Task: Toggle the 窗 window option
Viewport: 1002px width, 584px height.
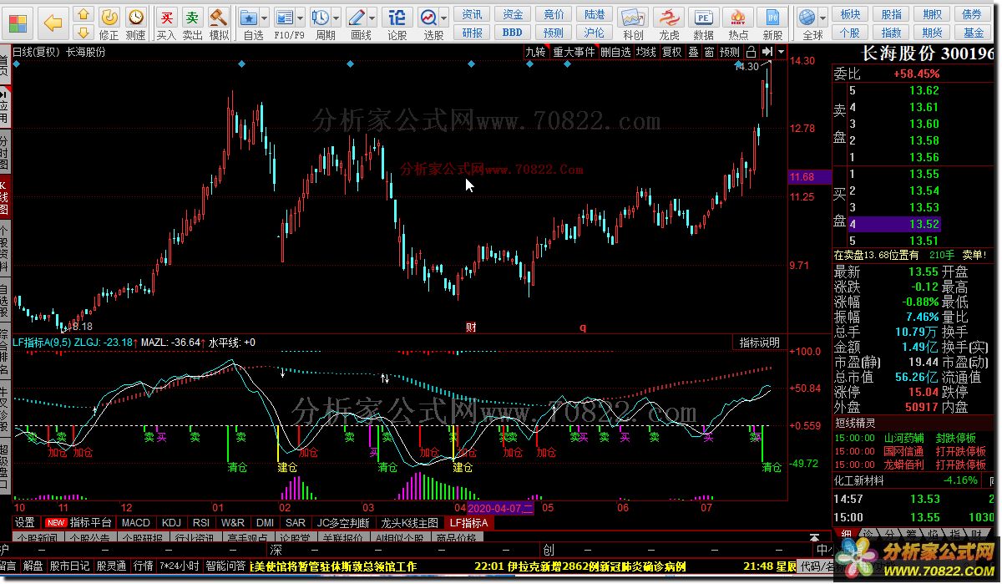Action: [x=709, y=52]
